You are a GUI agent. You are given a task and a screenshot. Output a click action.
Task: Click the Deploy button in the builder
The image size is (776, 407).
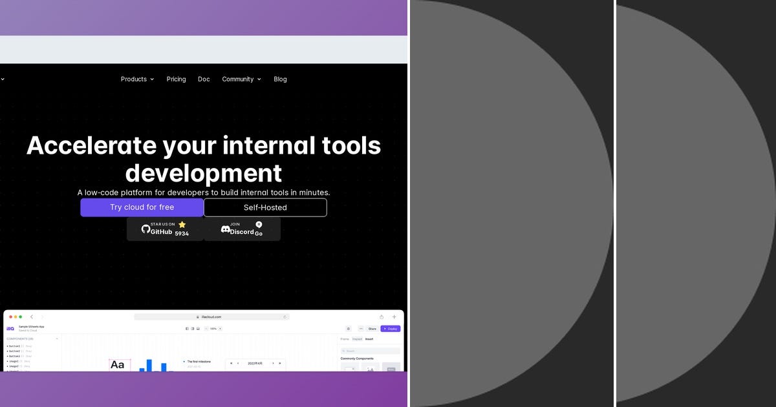click(391, 328)
